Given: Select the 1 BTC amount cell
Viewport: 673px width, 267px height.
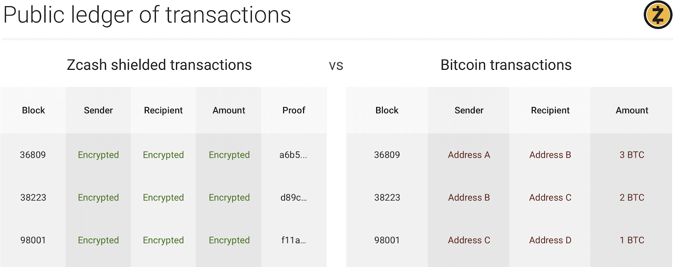Looking at the screenshot, I should (632, 240).
